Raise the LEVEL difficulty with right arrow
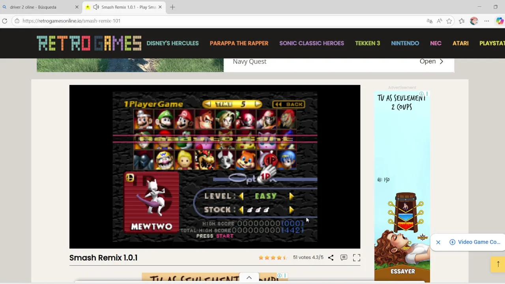Image resolution: width=505 pixels, height=284 pixels. tap(292, 196)
